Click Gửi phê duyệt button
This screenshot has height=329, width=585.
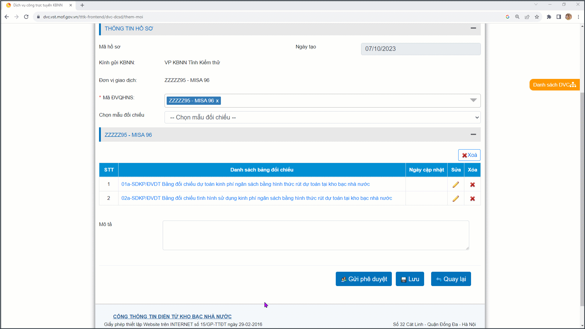[363, 279]
